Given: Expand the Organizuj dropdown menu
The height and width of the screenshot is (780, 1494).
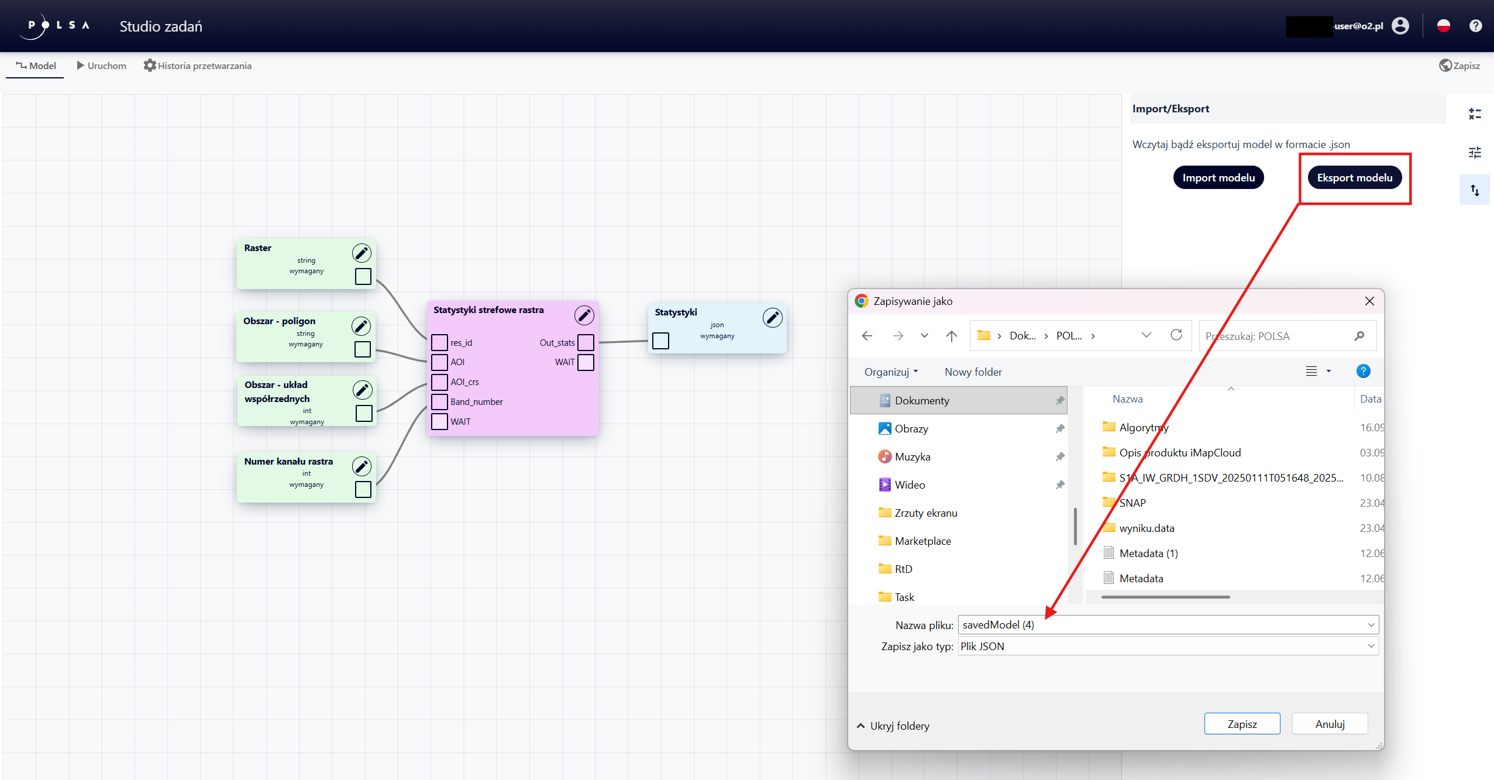Looking at the screenshot, I should click(891, 372).
